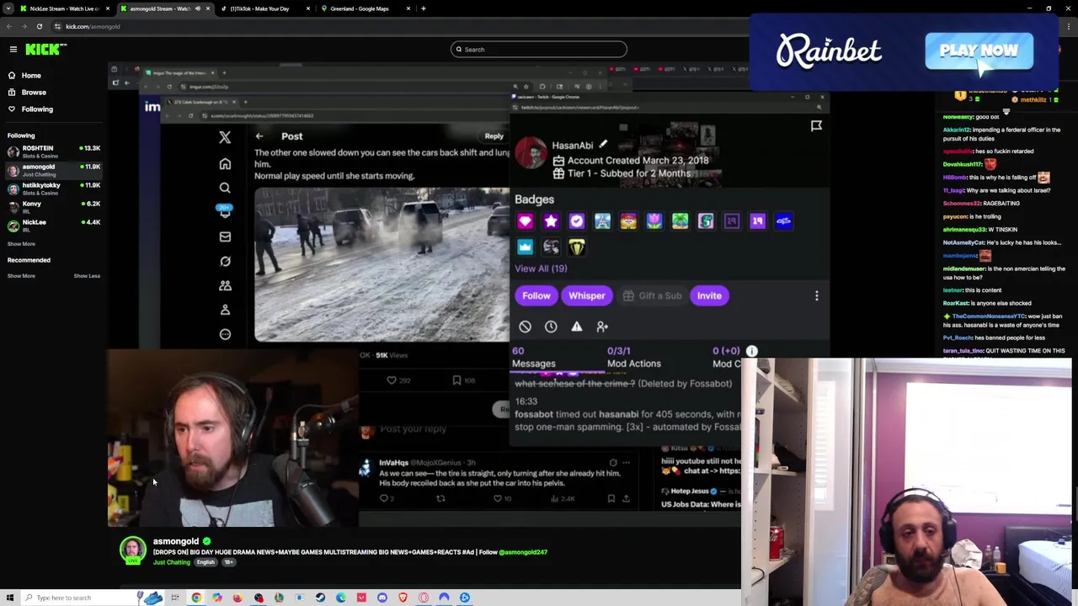Click the Rainbet PLAY NOW button
1078x606 pixels.
click(979, 51)
